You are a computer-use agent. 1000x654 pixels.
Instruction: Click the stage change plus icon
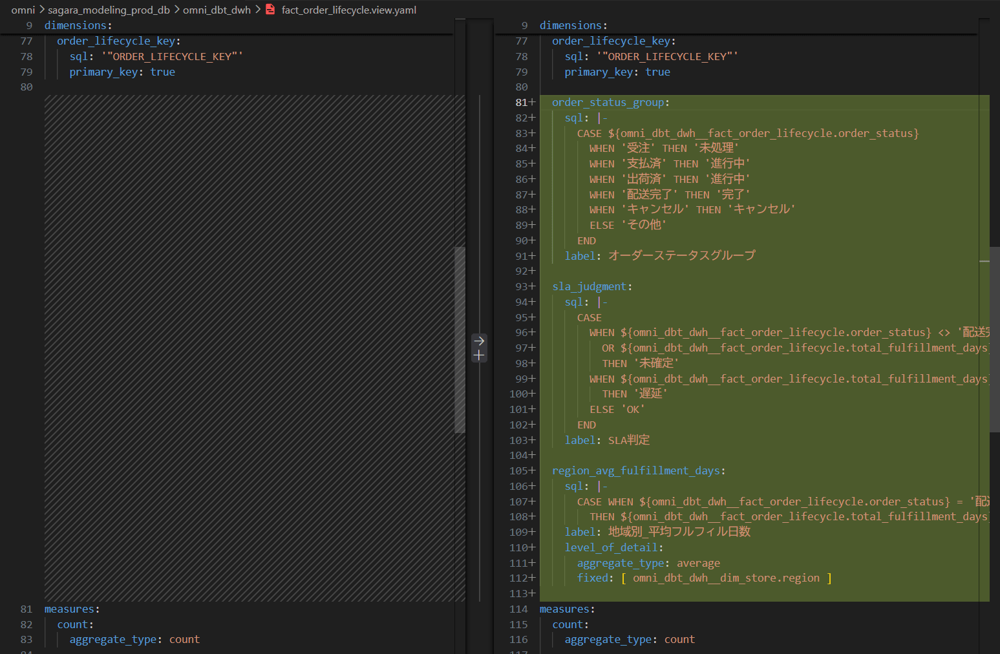(479, 355)
